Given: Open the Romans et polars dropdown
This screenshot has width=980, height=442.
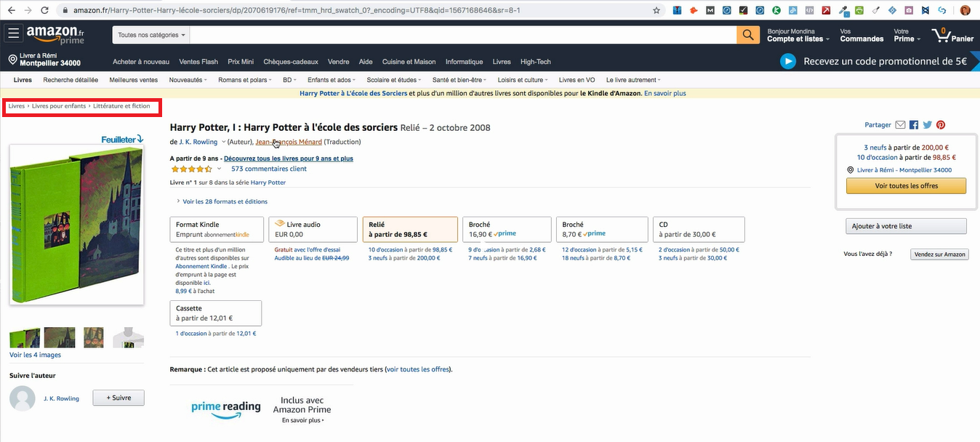Looking at the screenshot, I should pyautogui.click(x=244, y=80).
